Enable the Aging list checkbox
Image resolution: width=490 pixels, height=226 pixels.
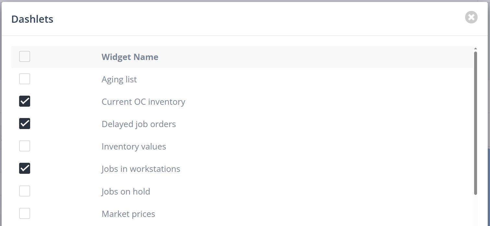[25, 79]
